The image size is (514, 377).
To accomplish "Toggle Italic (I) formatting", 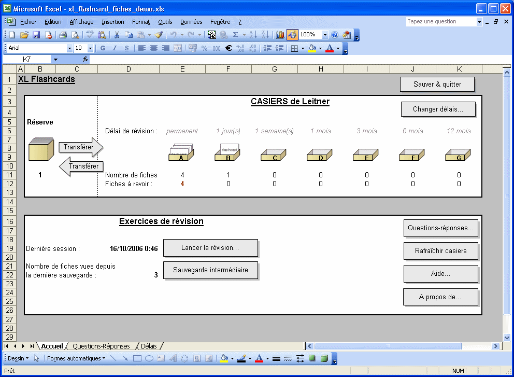I will [115, 48].
